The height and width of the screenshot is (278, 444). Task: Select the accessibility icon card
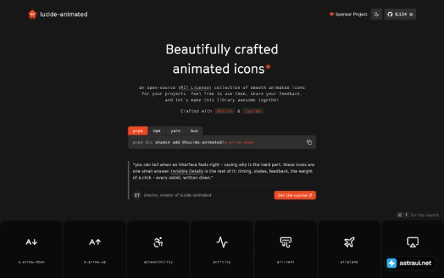158,250
